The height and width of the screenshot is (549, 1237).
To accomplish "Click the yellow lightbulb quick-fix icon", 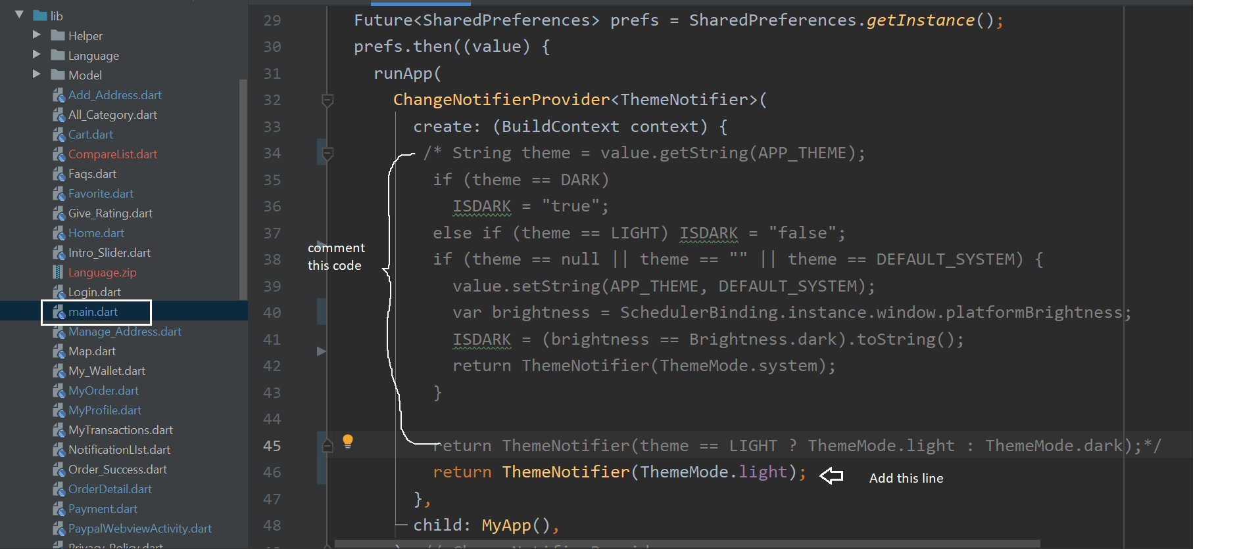I will (348, 441).
